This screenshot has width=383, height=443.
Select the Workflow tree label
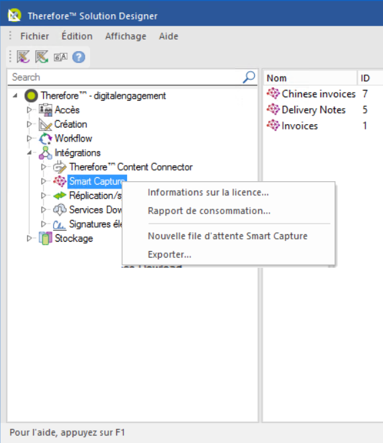pos(73,138)
